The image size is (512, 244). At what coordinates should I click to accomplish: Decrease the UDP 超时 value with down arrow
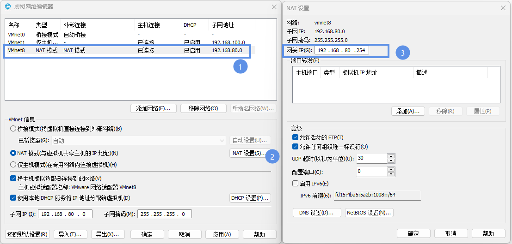[391, 161]
